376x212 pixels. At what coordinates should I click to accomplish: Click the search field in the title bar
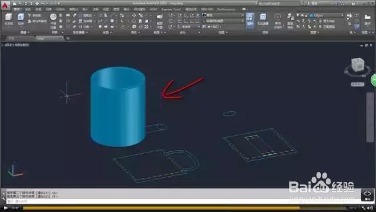[280, 4]
